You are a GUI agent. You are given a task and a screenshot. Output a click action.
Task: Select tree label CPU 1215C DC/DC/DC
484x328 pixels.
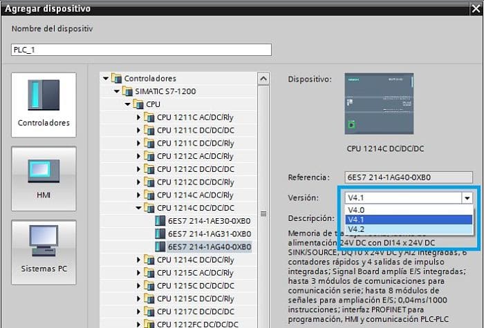(196, 285)
